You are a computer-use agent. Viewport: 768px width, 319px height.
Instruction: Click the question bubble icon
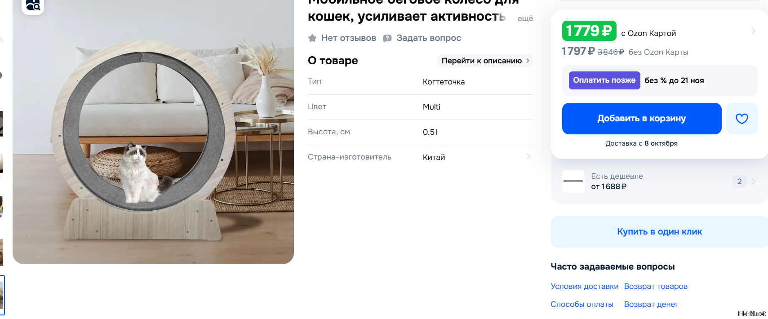[387, 38]
